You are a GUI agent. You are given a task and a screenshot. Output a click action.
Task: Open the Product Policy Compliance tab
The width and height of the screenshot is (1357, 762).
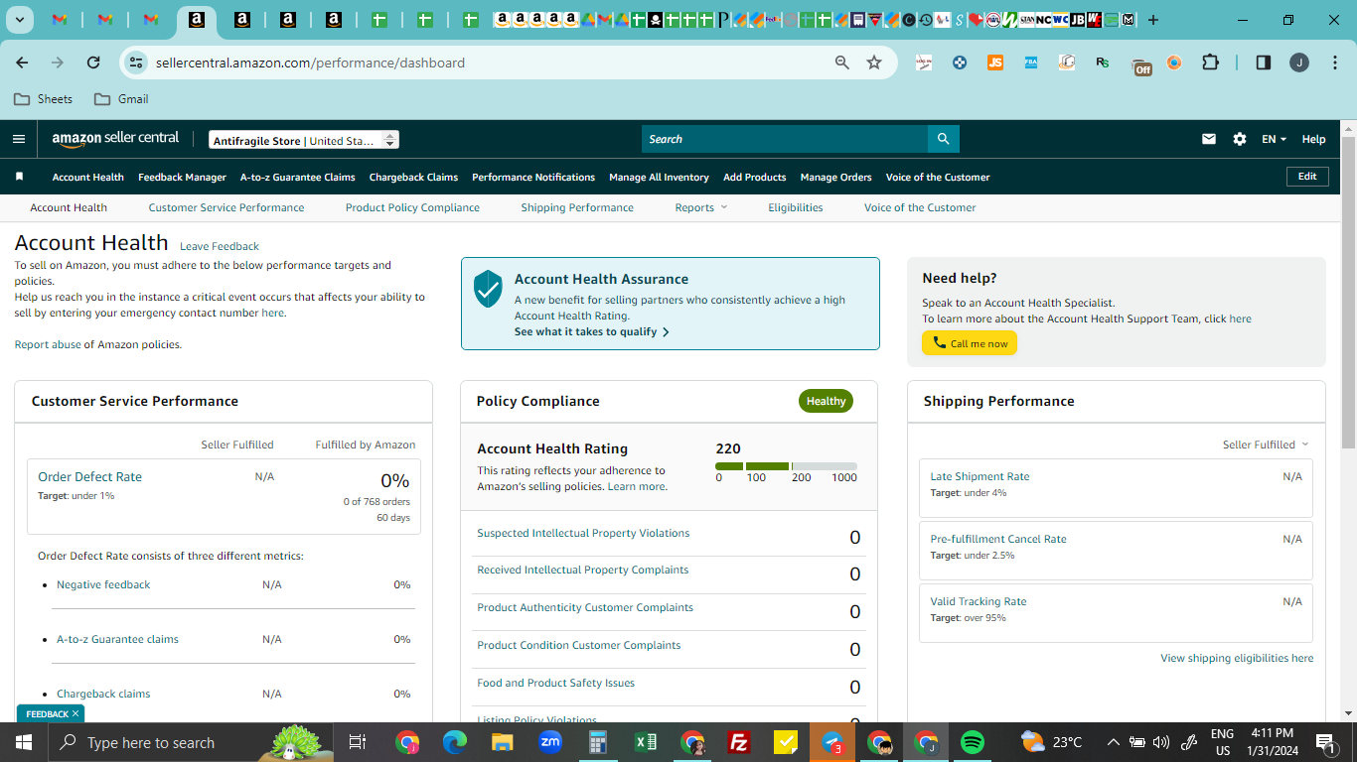point(412,207)
